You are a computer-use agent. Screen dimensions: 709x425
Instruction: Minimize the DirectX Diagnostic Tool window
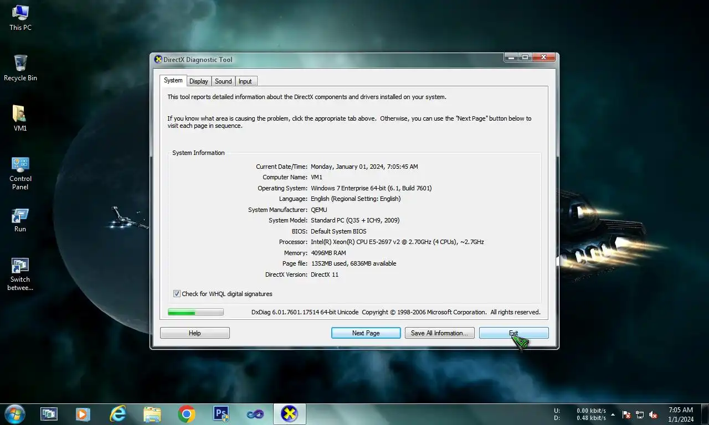(x=511, y=57)
